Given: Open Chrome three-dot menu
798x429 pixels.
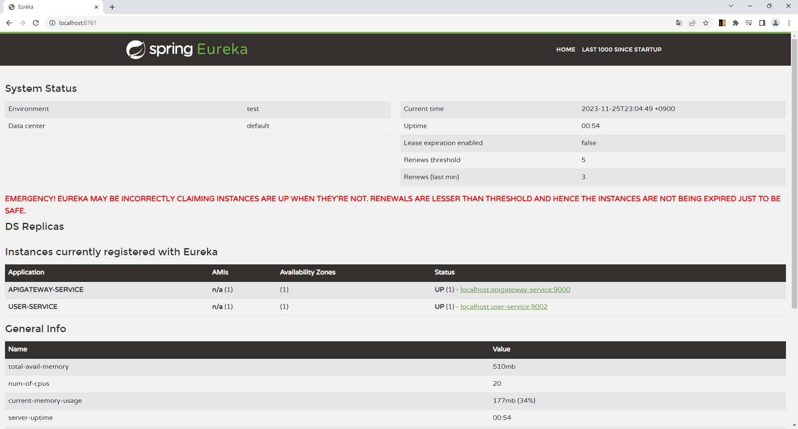Looking at the screenshot, I should pyautogui.click(x=789, y=23).
